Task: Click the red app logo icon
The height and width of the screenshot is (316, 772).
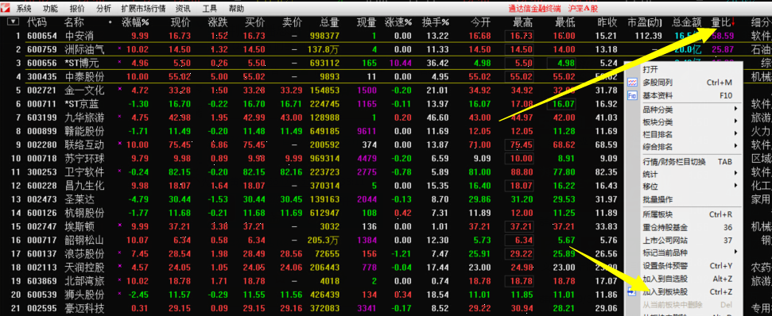Action: [6, 8]
